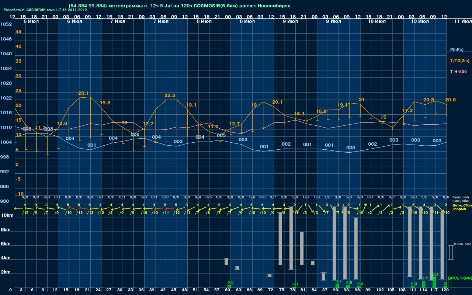Click forecast hour 60 on bottom axis
The height and width of the screenshot is (295, 472).
coord(228,290)
